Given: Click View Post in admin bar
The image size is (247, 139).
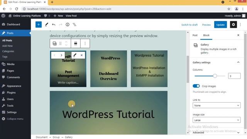Looking at the screenshot, I should (x=71, y=15).
